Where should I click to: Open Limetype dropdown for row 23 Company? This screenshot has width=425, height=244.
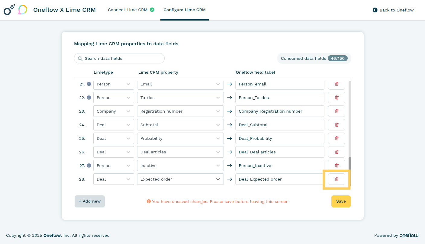click(114, 111)
